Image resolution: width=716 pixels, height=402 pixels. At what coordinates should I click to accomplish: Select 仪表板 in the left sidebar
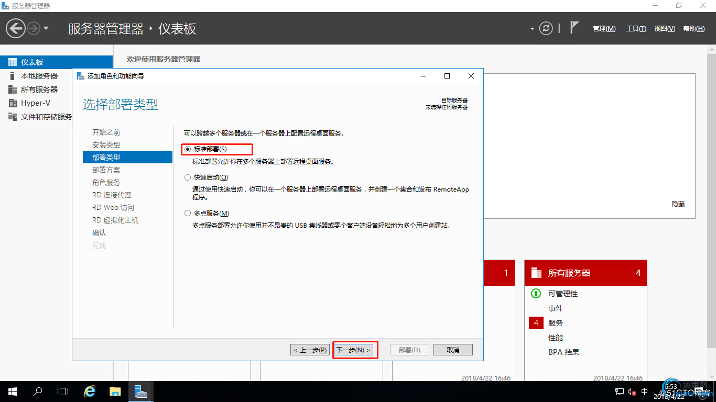coord(56,62)
